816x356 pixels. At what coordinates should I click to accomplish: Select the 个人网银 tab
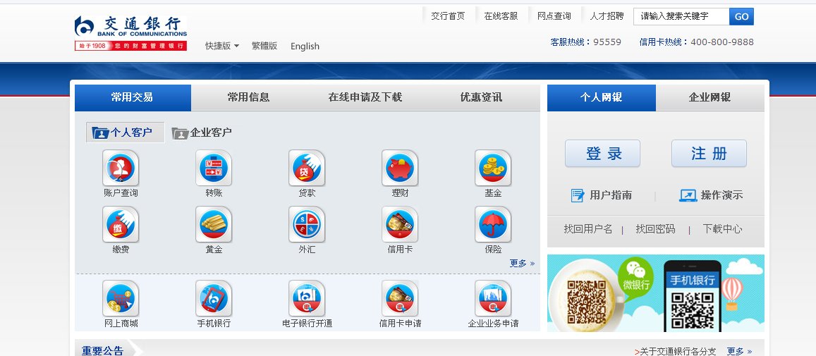(601, 97)
